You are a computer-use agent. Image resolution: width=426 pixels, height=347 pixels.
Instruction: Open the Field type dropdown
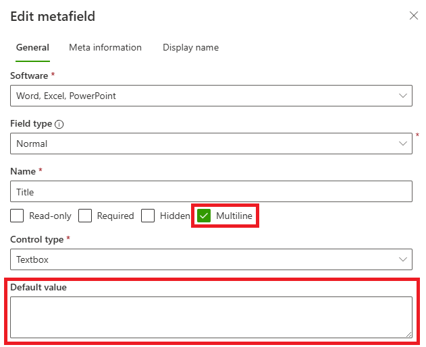[x=203, y=144]
